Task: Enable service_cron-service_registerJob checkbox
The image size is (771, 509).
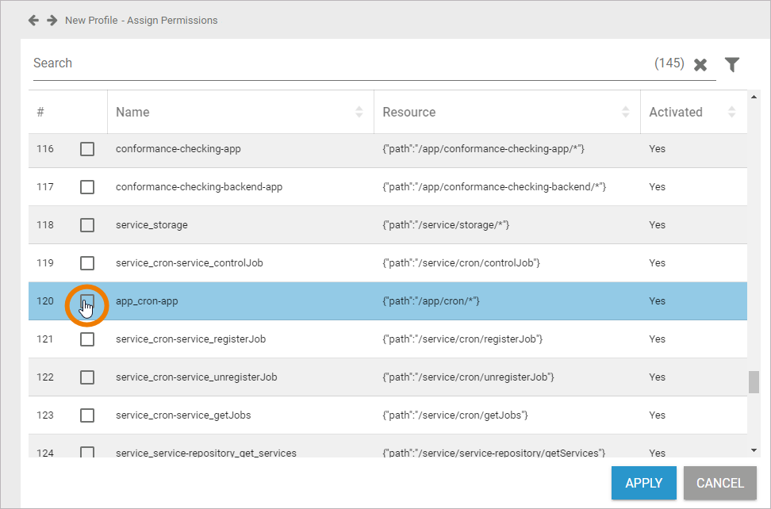Action: tap(87, 339)
